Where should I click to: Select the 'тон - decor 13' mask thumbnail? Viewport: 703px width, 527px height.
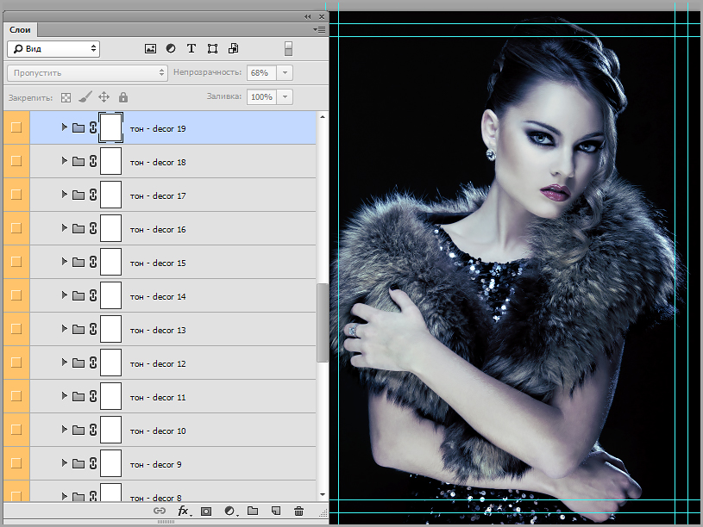pyautogui.click(x=110, y=330)
